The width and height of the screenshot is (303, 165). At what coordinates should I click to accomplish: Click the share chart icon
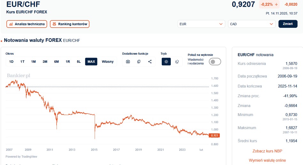[150, 62]
